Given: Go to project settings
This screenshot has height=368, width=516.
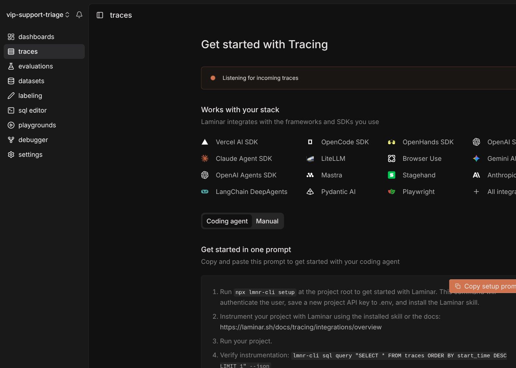Looking at the screenshot, I should click(44, 155).
